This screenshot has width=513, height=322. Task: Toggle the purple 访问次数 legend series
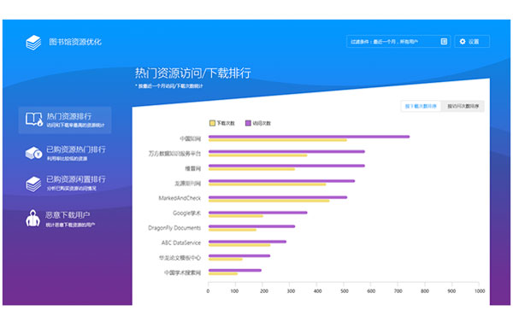258,123
